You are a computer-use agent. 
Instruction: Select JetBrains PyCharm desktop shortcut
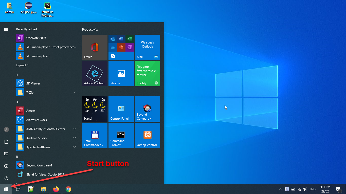(x=47, y=10)
